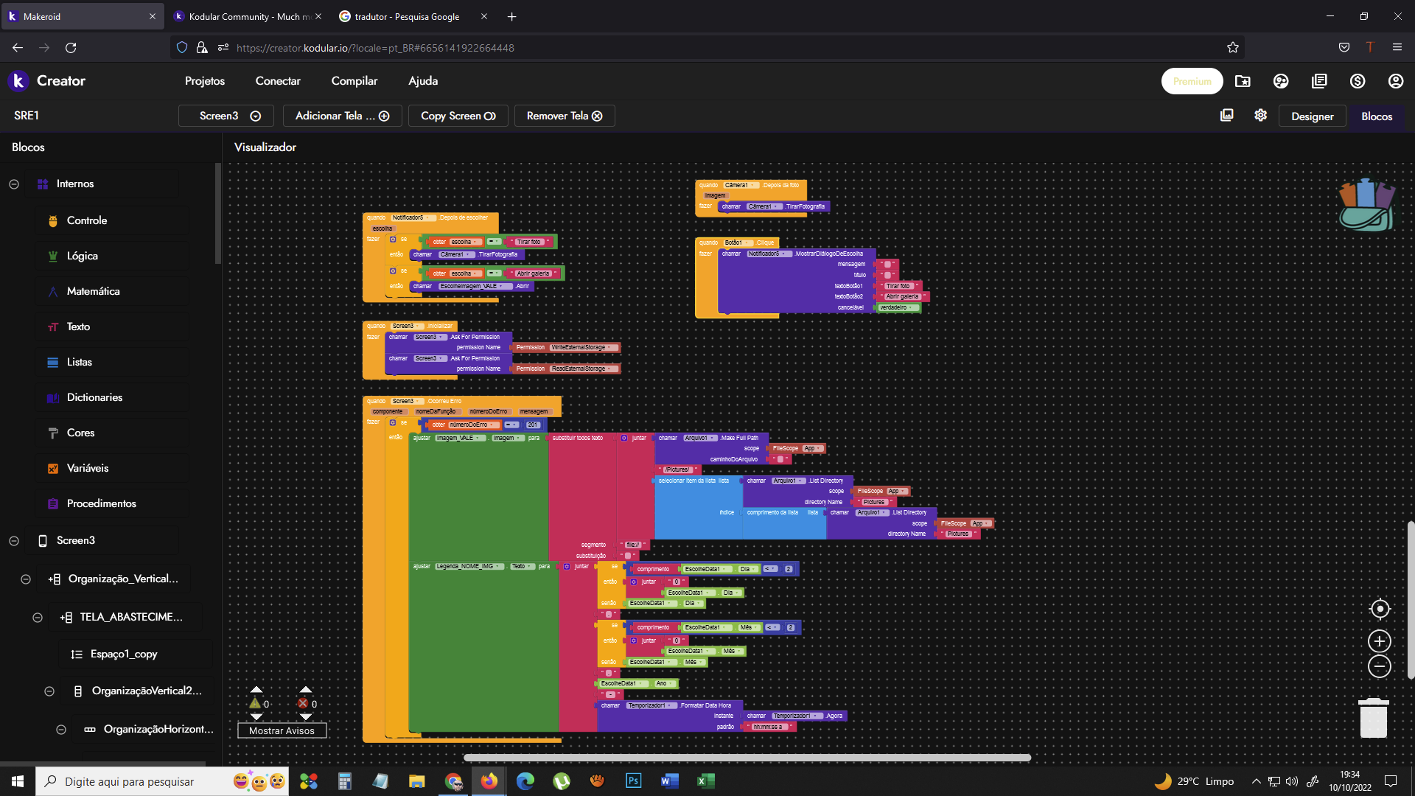The width and height of the screenshot is (1415, 796).
Task: Open new browser tab
Action: 511,16
